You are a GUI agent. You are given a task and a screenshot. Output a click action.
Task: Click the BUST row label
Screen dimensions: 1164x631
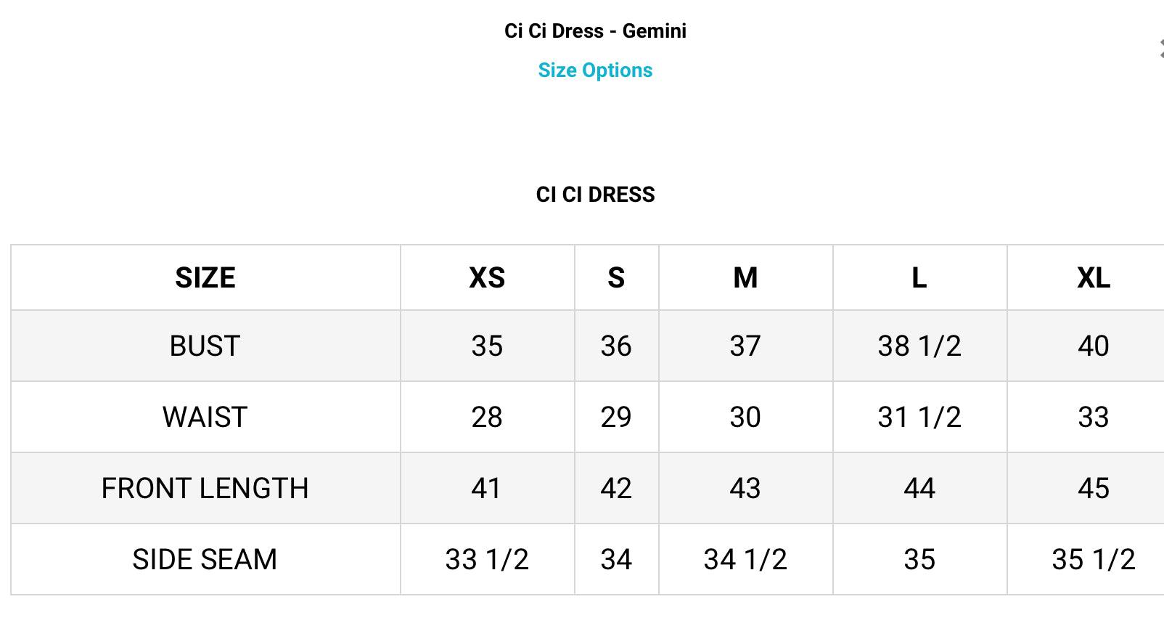[x=205, y=346]
